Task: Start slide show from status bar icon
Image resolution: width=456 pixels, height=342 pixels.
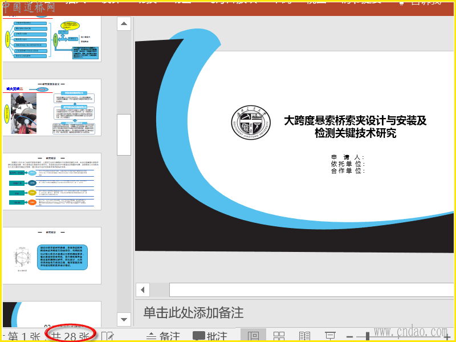Action: [330, 336]
